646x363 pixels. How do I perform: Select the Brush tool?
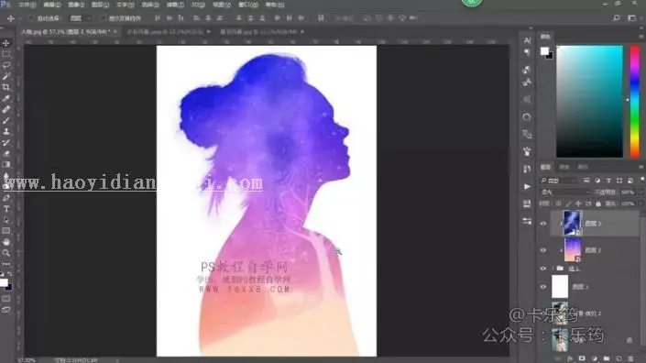[6, 121]
